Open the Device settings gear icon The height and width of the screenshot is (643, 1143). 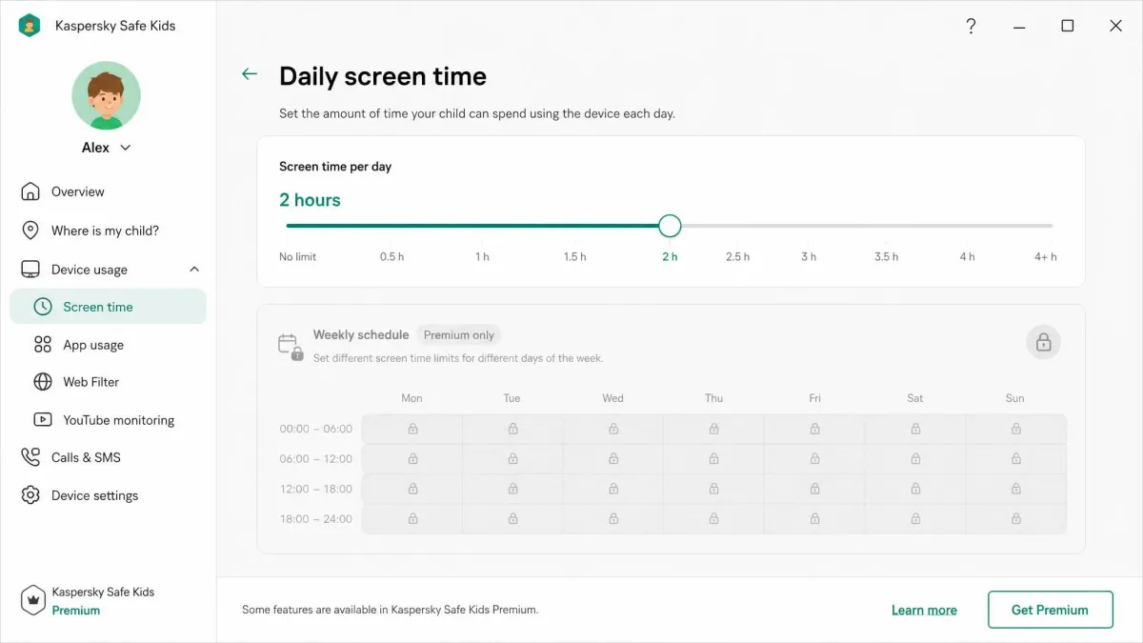pyautogui.click(x=30, y=495)
